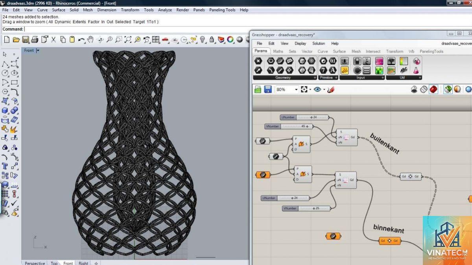Choose the Polyline tool in the sidebar
Viewport: 472px width, 265px height.
(5, 64)
